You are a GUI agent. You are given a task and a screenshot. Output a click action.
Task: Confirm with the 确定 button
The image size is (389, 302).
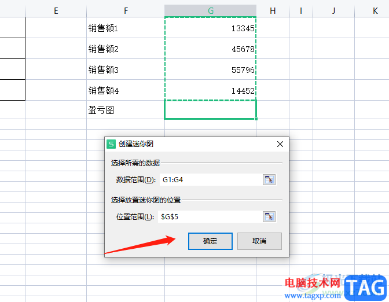click(x=210, y=241)
